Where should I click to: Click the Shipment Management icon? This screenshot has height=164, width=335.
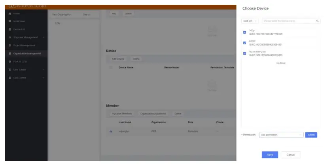coord(9,38)
